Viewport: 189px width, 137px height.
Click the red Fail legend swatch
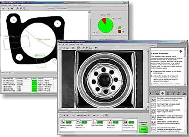point(120,32)
